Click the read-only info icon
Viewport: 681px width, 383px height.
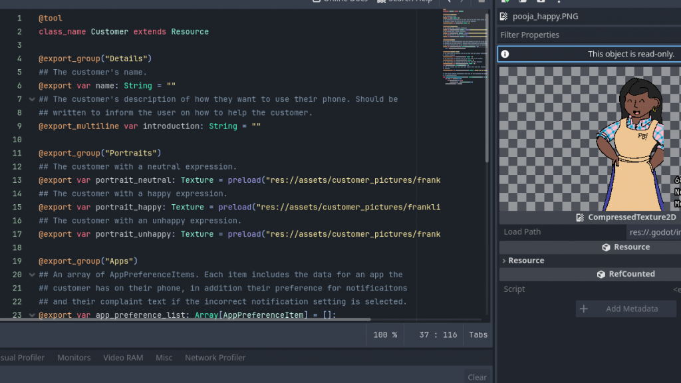[505, 54]
